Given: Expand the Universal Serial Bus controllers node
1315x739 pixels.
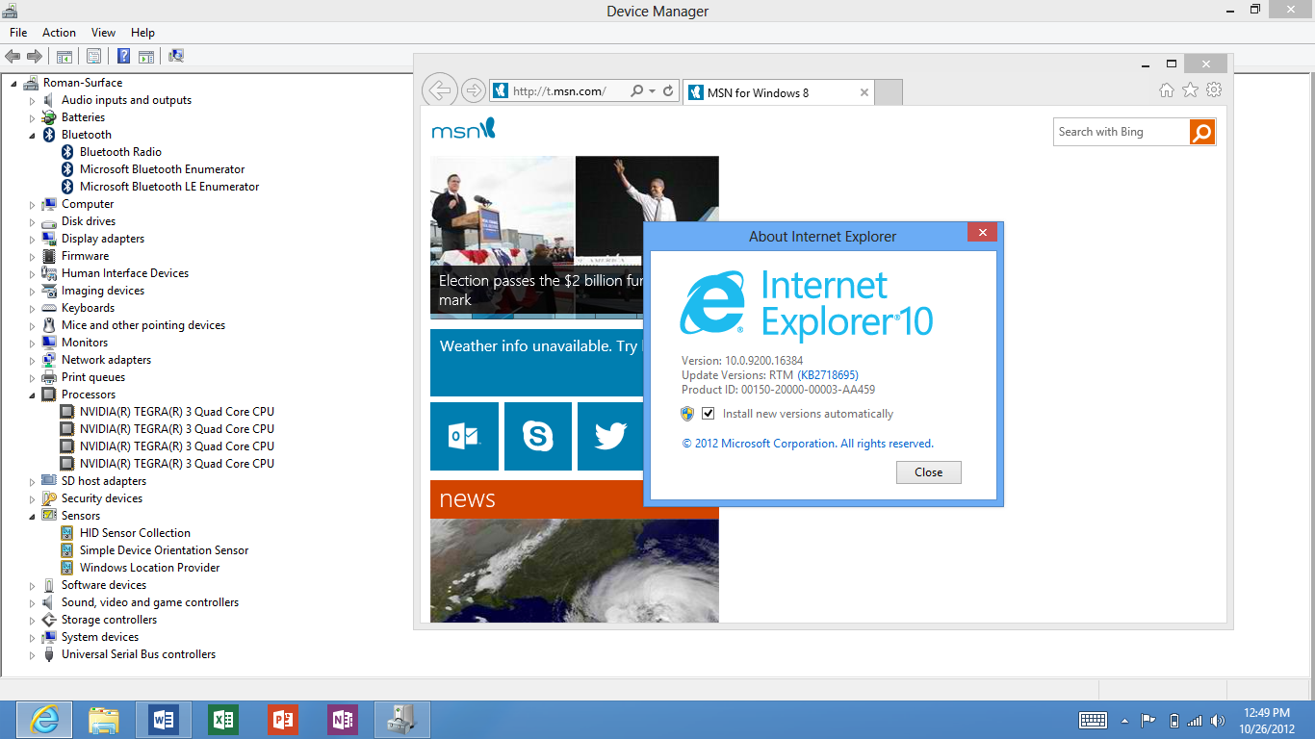Looking at the screenshot, I should point(32,654).
